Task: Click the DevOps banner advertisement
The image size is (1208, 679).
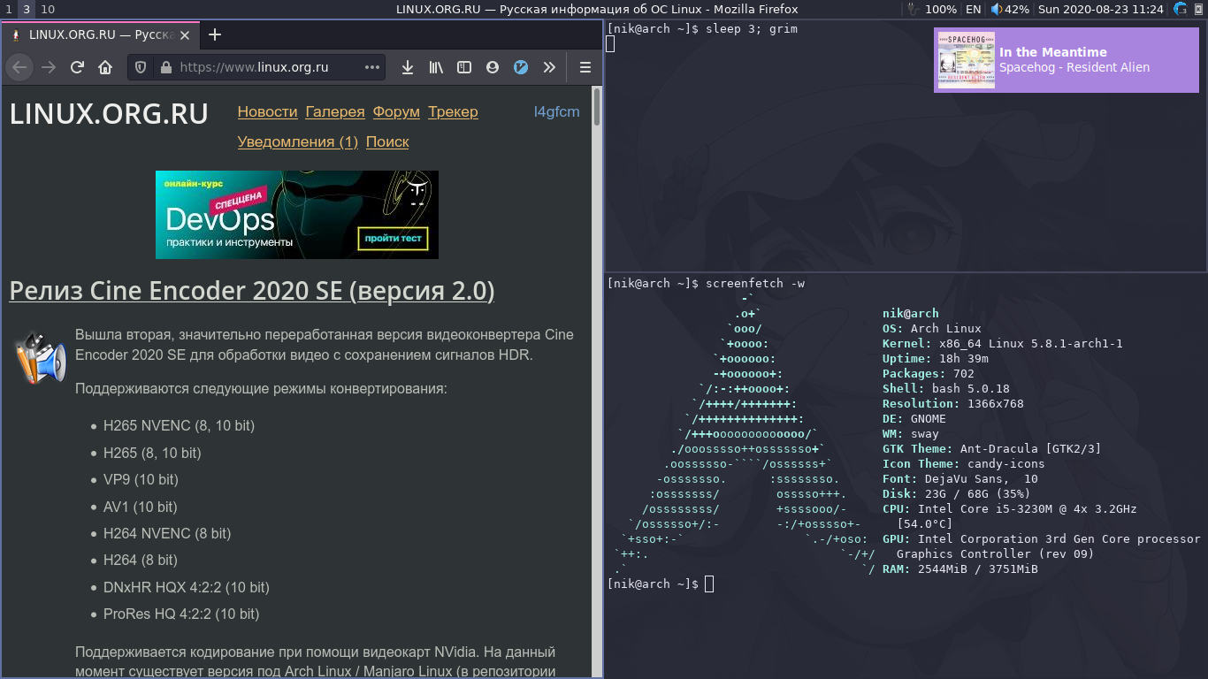Action: click(297, 215)
